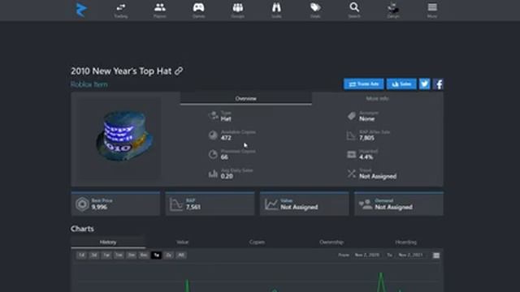520x292 pixels.
Task: Select the Demand Not Assigned text
Action: click(x=393, y=208)
